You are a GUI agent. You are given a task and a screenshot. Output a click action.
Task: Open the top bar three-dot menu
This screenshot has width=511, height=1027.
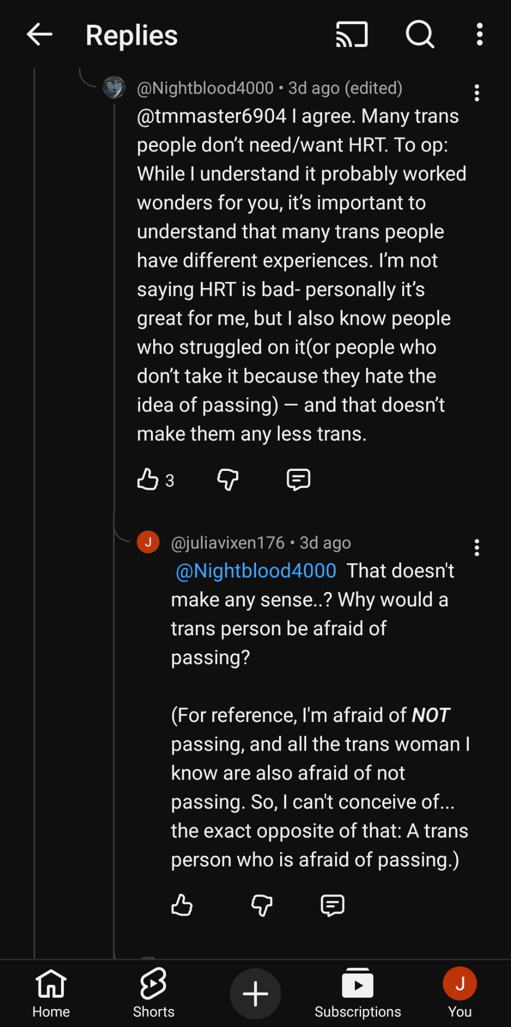[479, 35]
